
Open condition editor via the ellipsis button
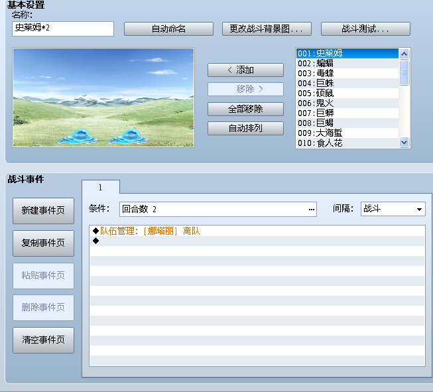tap(312, 210)
